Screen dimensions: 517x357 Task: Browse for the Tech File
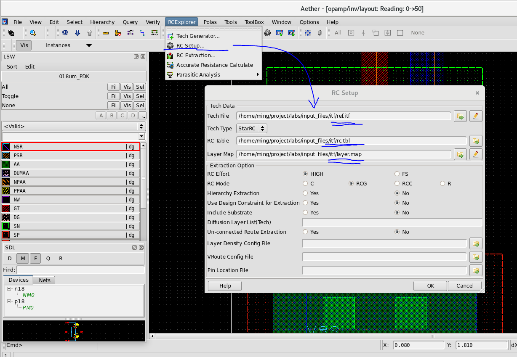tap(460, 116)
